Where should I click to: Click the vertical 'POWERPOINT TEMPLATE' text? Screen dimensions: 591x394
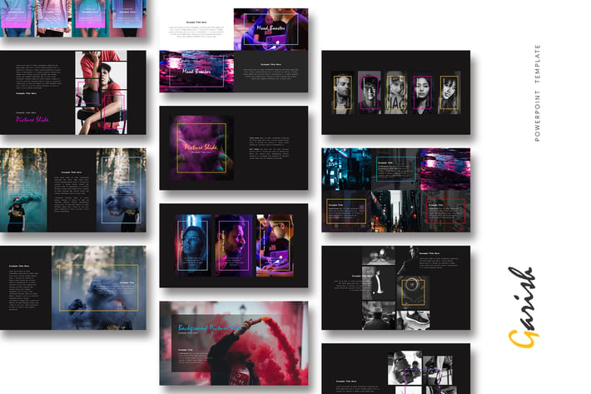pos(537,92)
